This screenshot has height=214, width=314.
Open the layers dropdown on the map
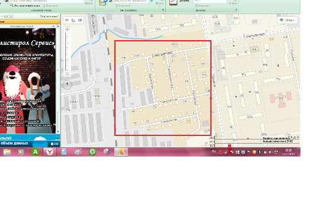[x=287, y=20]
